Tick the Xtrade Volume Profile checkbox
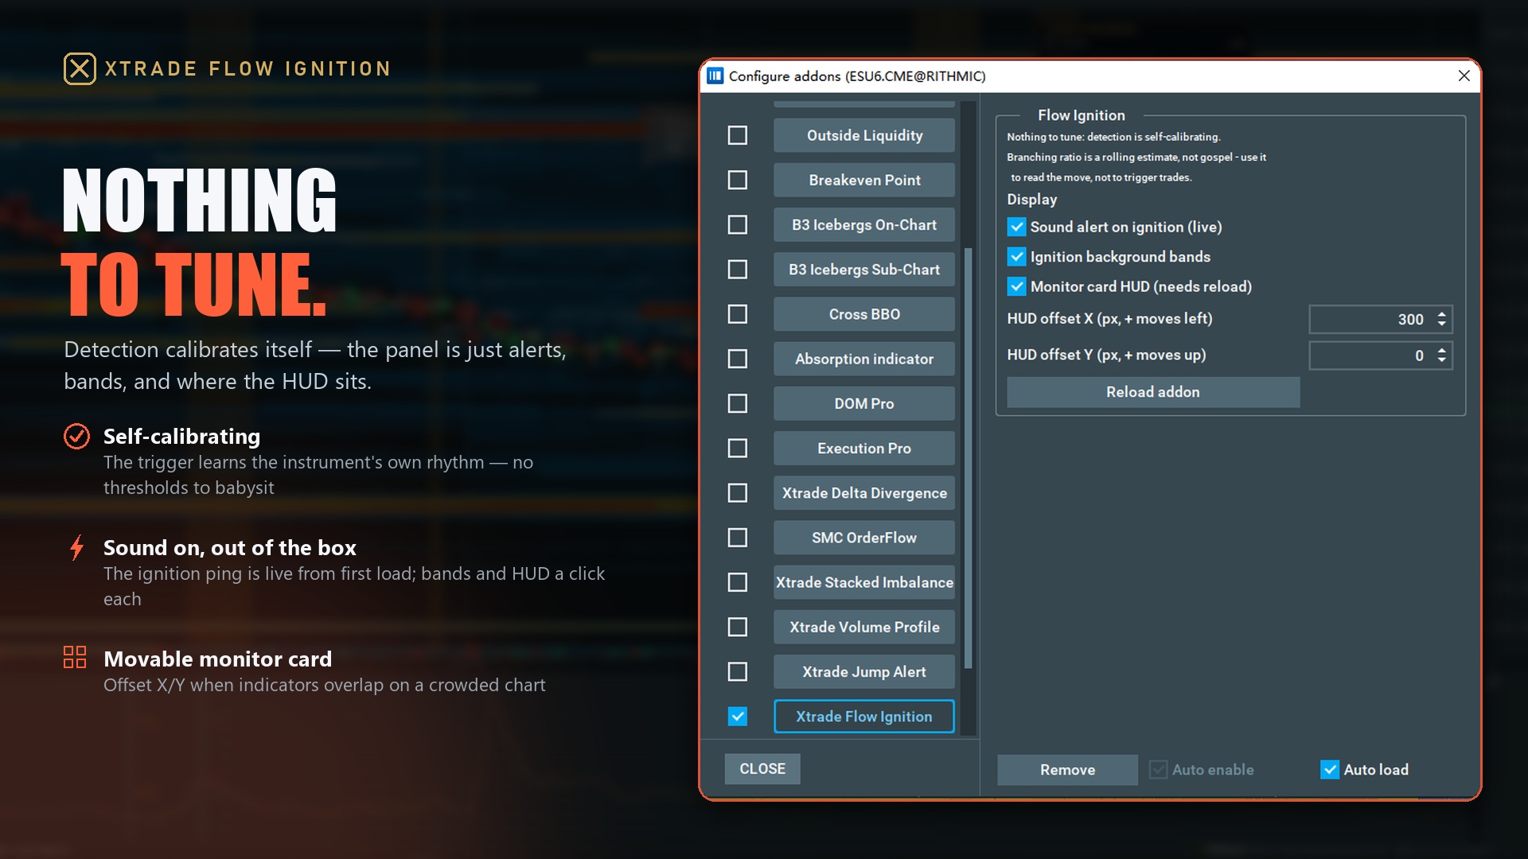Viewport: 1528px width, 859px height. 738,627
